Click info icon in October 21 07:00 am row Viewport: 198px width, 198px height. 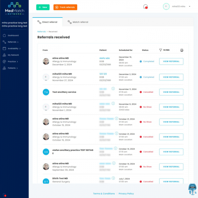(116, 133)
